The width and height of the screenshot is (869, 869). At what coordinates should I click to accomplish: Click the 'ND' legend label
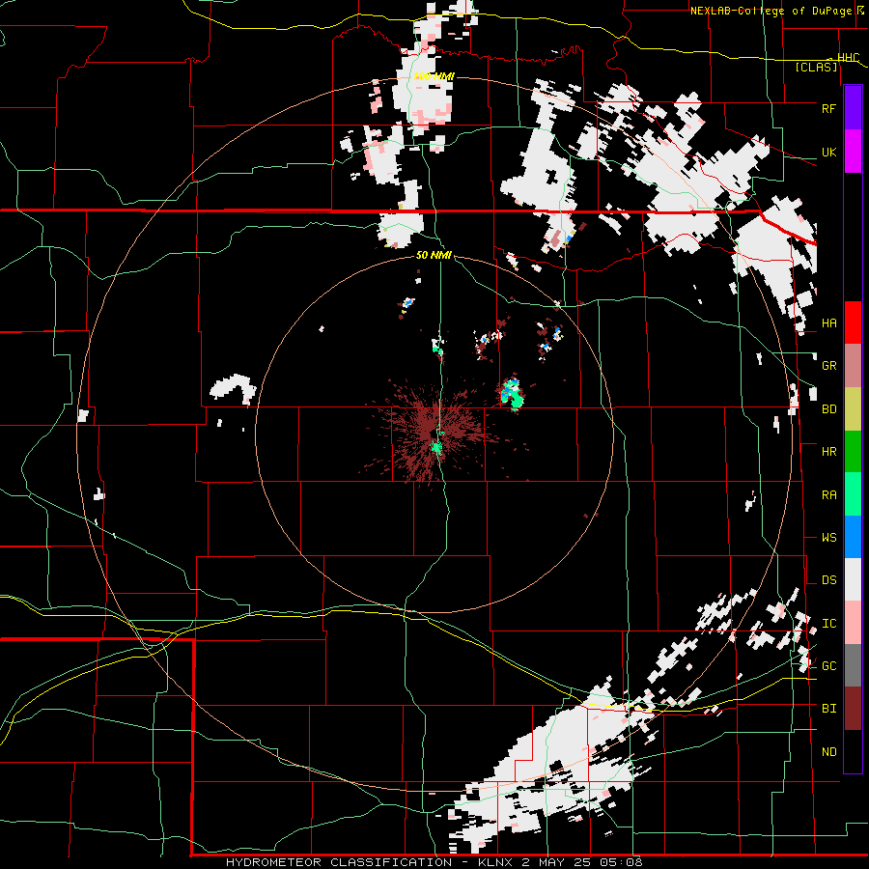coord(828,752)
